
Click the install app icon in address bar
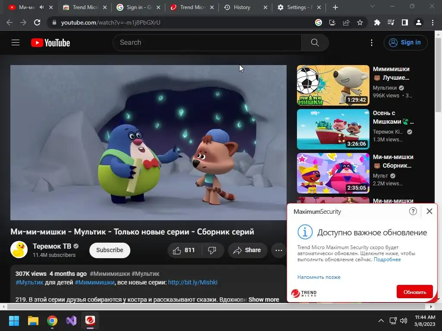332,22
